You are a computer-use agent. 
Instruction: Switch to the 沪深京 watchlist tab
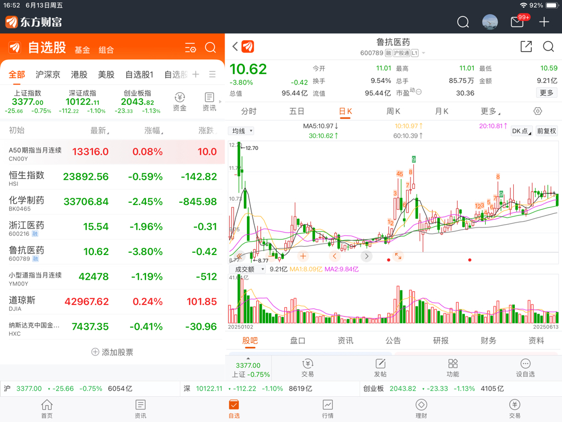coord(48,74)
